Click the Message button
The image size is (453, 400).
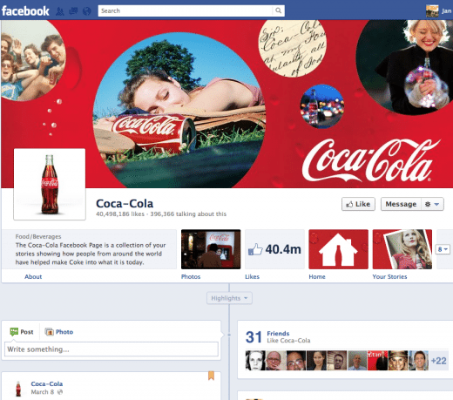[401, 204]
